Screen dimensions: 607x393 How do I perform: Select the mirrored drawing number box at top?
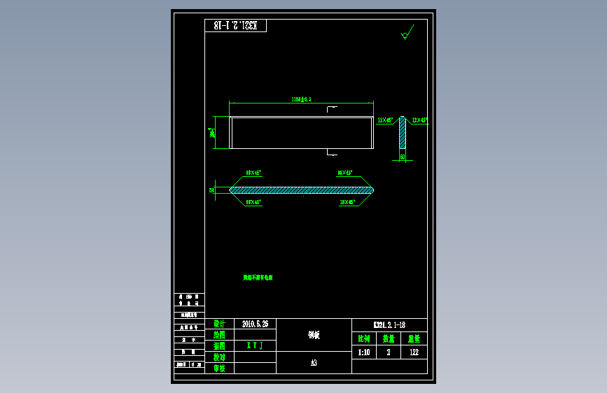235,26
